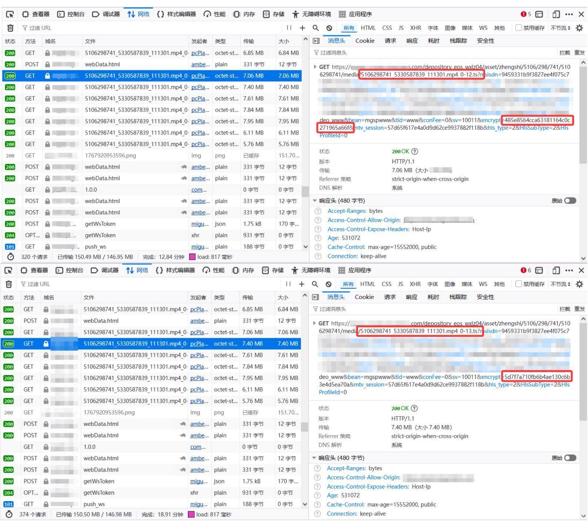Open the 耗时 tab in lower details pane
The width and height of the screenshot is (588, 523).
[433, 297]
